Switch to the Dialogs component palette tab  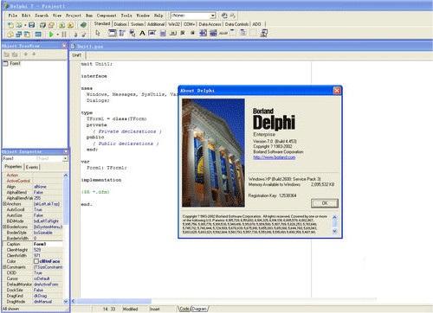[x=120, y=24]
